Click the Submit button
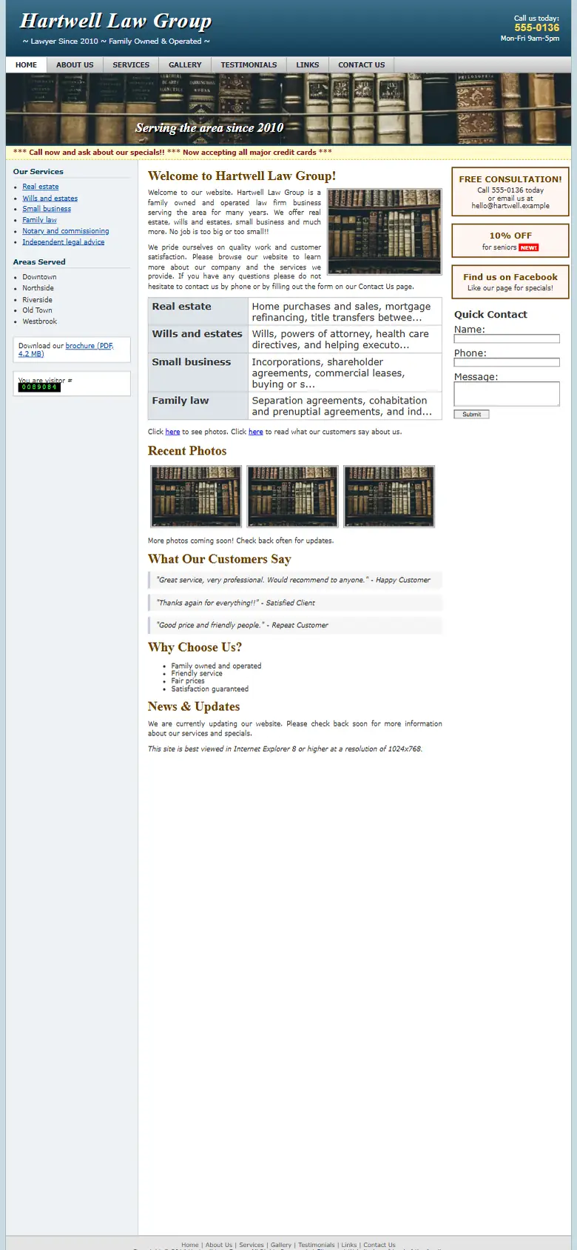This screenshot has height=1250, width=577. pyautogui.click(x=472, y=415)
